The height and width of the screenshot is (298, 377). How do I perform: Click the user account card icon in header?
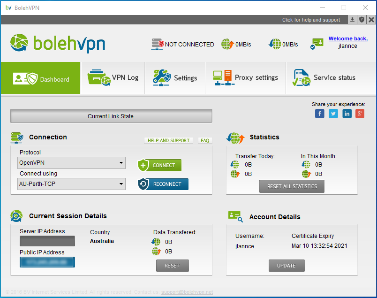[x=317, y=44]
